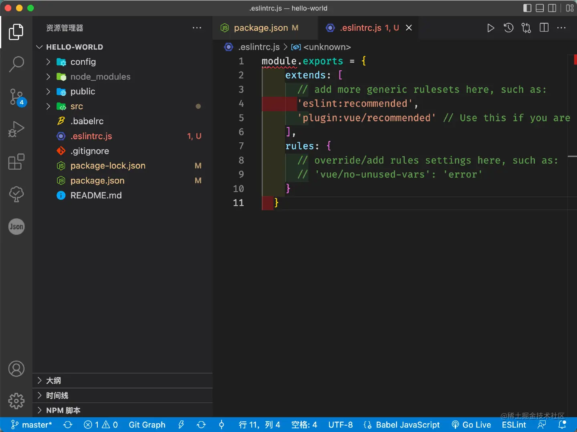The height and width of the screenshot is (432, 577).
Task: Open the Explorer view in activity bar
Action: click(x=16, y=32)
